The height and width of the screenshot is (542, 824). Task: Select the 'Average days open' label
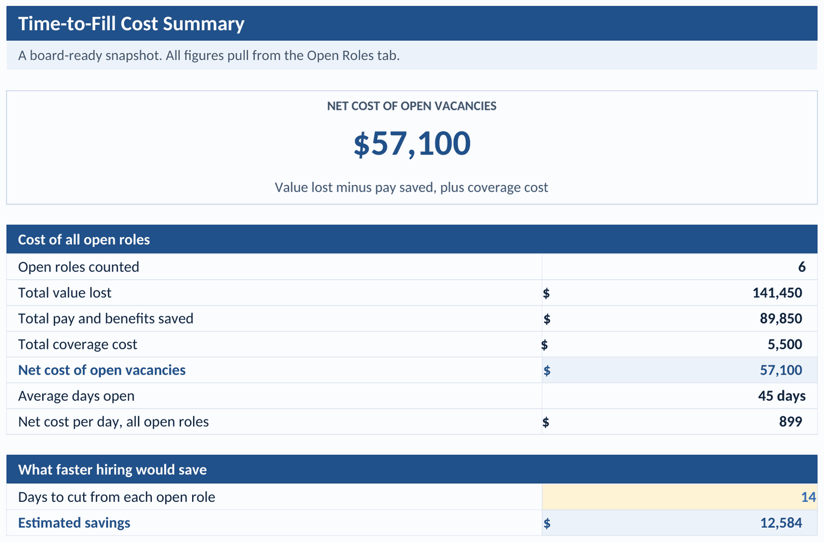tap(76, 396)
